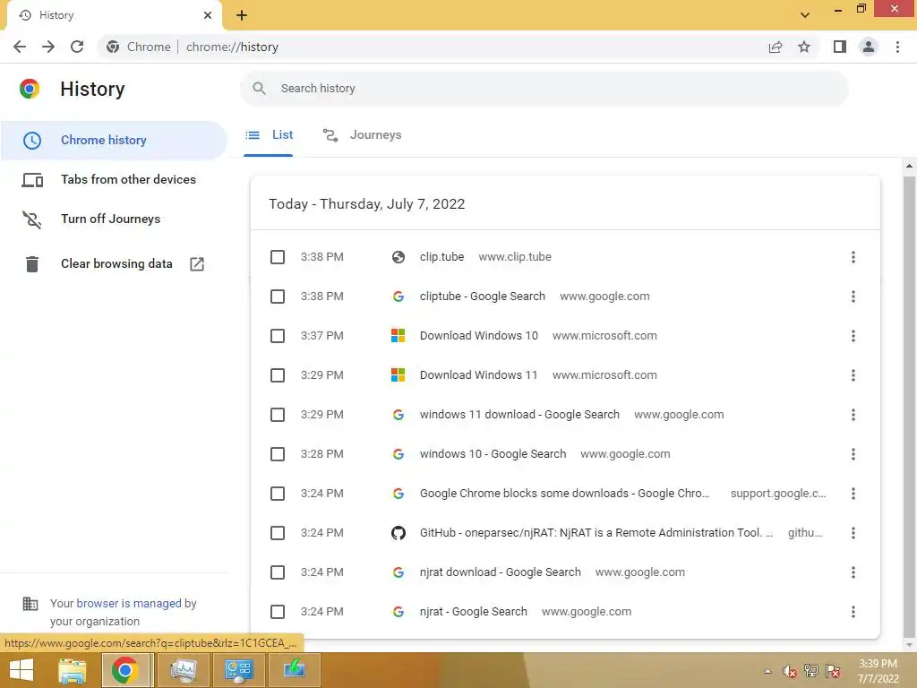Viewport: 917px width, 688px height.
Task: Open njrat download - Google Search link
Action: [x=500, y=572]
